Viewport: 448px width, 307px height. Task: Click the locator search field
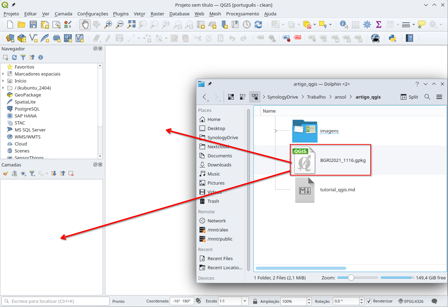coord(56,301)
